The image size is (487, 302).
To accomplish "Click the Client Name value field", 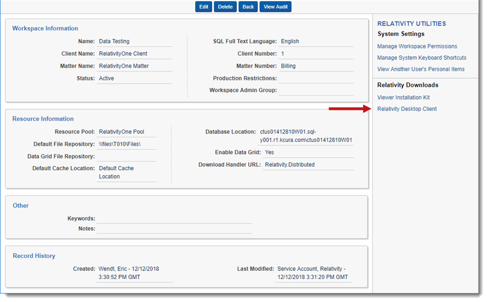I will [123, 54].
